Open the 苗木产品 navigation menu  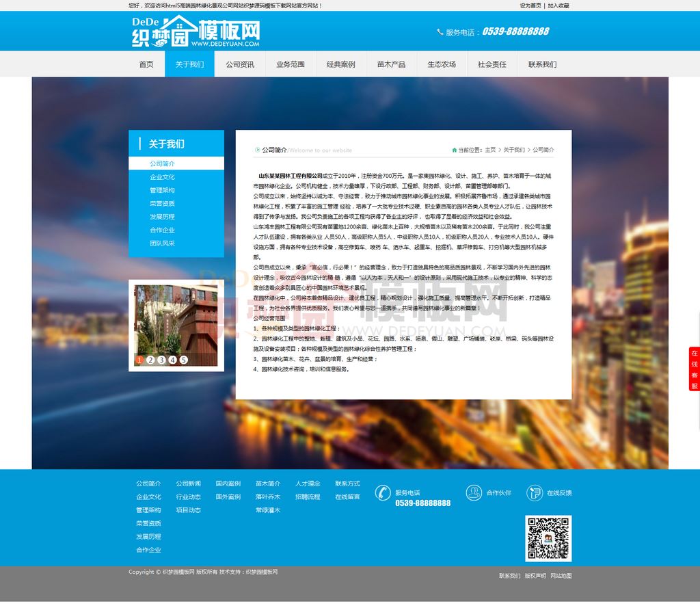tap(391, 64)
